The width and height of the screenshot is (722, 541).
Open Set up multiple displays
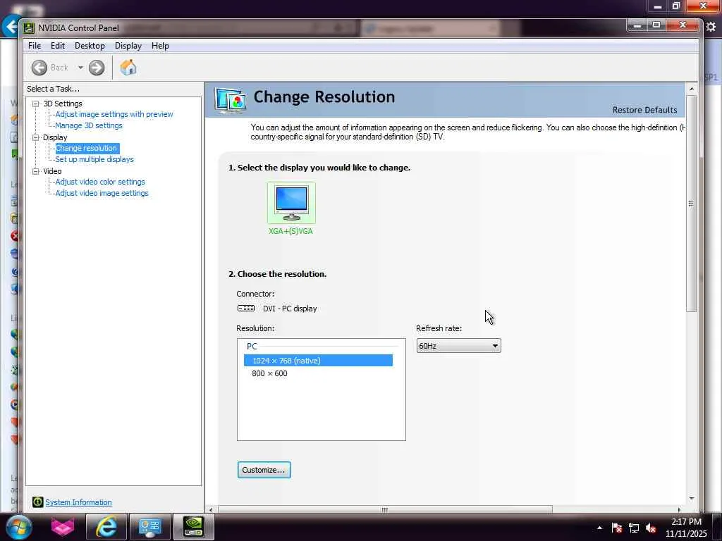(94, 159)
